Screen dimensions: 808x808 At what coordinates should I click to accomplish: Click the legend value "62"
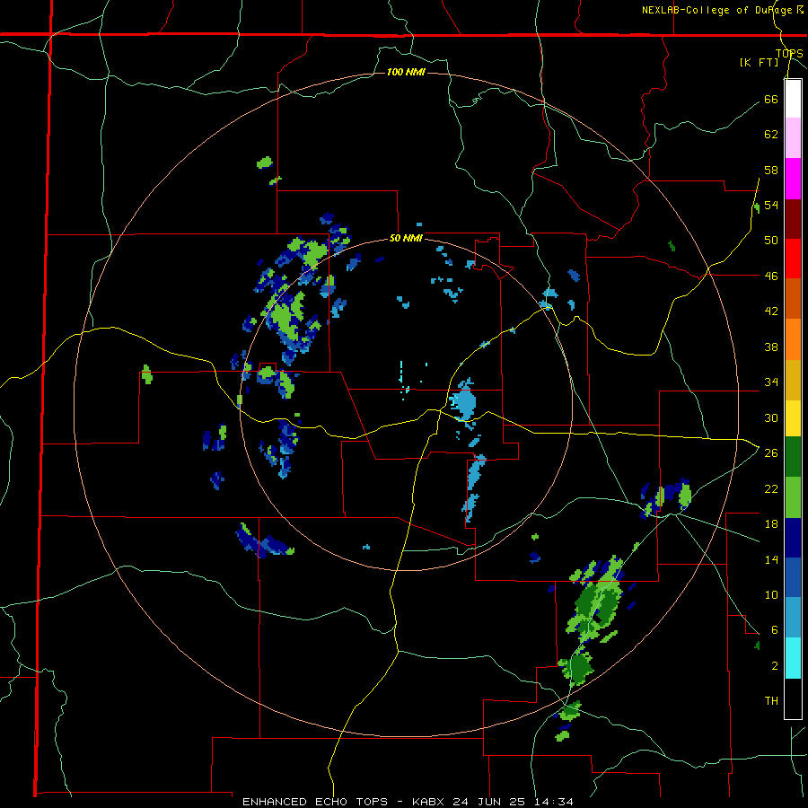click(x=771, y=135)
